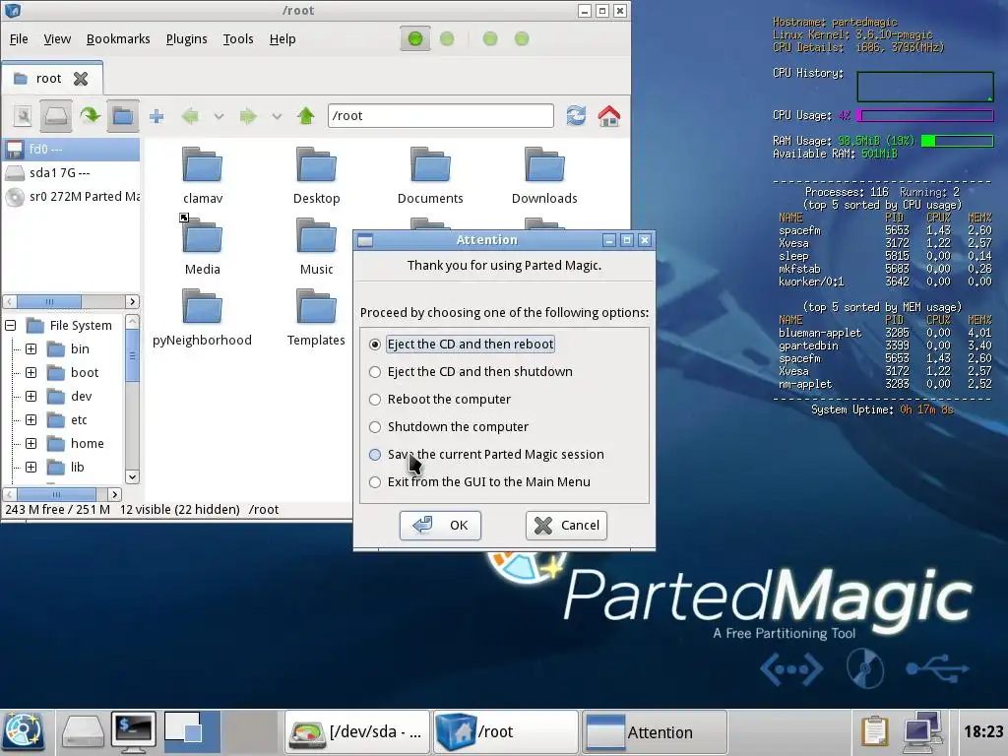The width and height of the screenshot is (1008, 756).
Task: Close the root tab with its X
Action: [x=81, y=79]
